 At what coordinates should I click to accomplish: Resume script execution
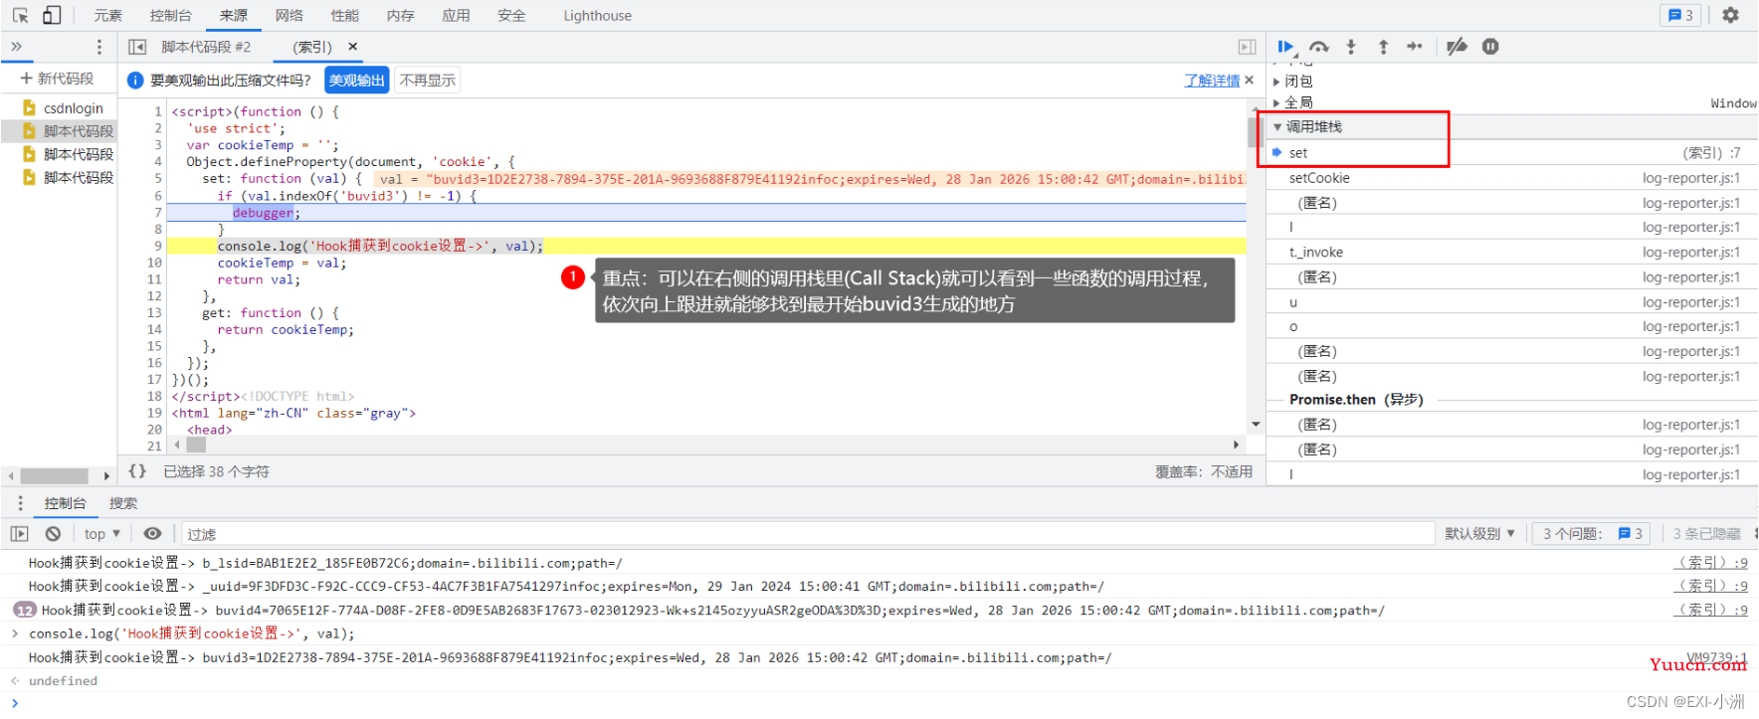[x=1286, y=46]
